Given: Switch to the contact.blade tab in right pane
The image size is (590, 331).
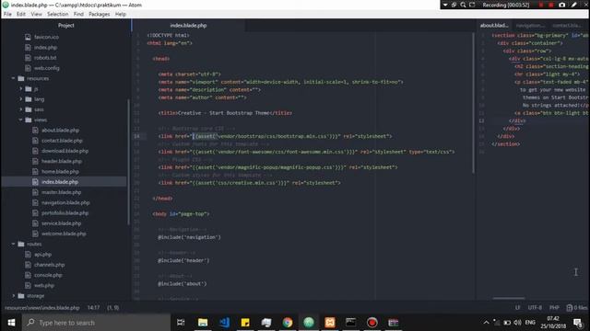Looking at the screenshot, I should 566,25.
